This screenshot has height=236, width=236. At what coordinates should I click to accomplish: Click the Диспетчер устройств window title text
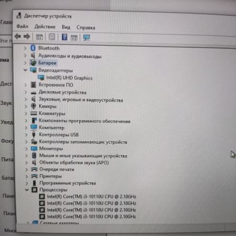48,16
